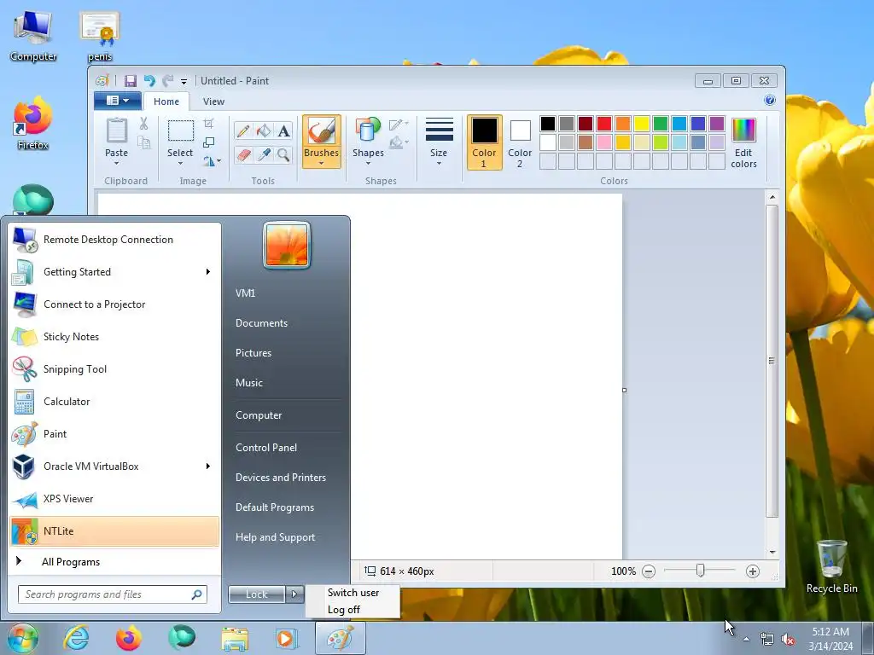Open Windows Explorer folder on taskbar
This screenshot has height=655, width=874.
coord(235,638)
